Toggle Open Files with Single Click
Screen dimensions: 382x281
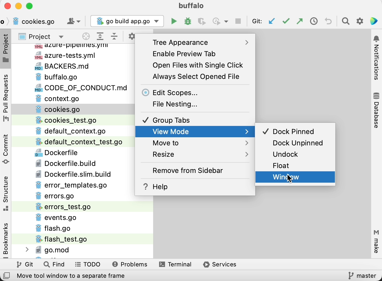(195, 65)
